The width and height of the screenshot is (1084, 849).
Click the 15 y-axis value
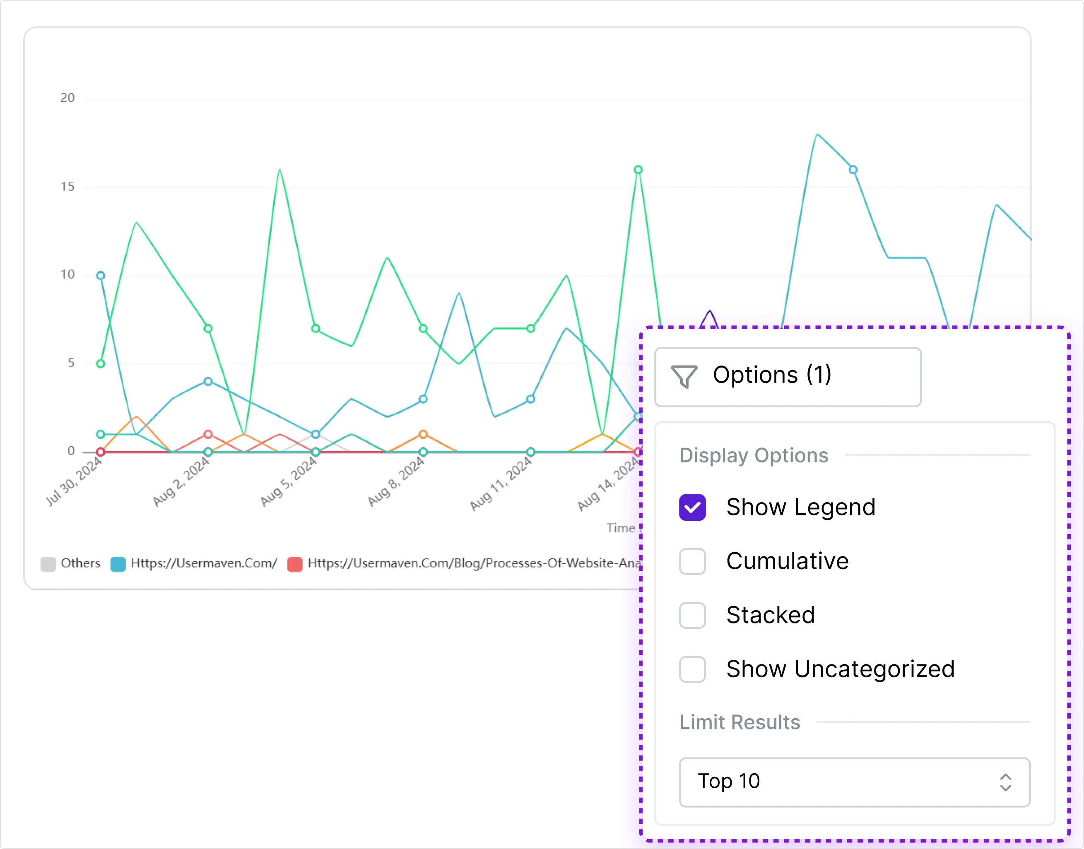tap(67, 186)
